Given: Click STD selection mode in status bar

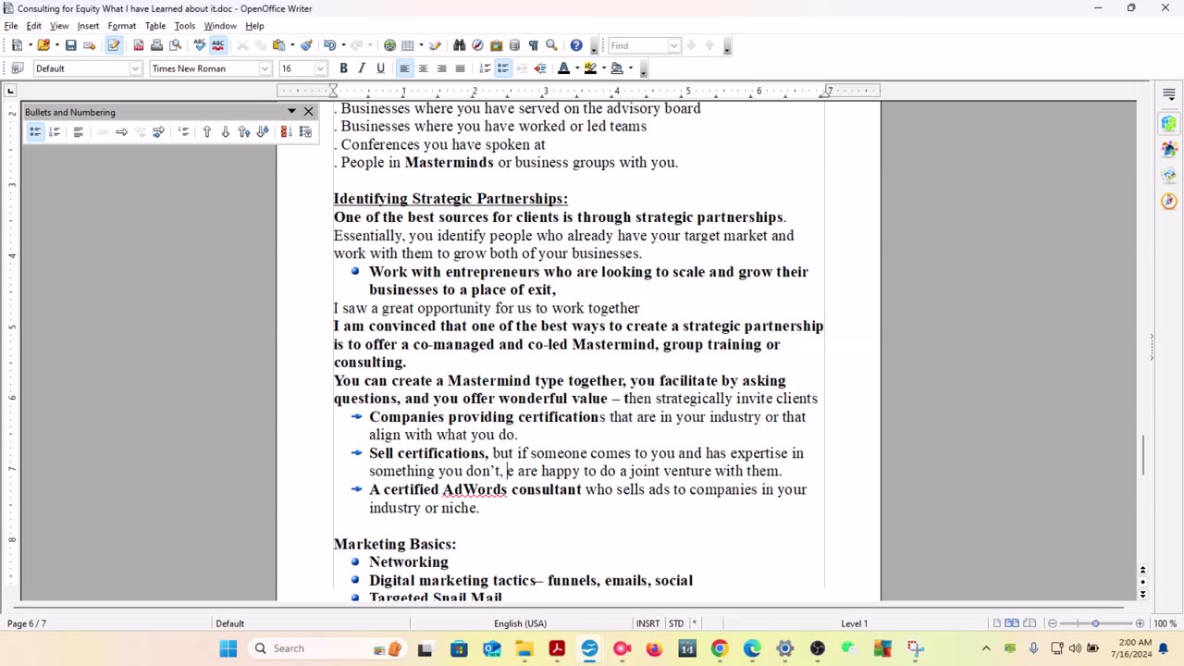Looking at the screenshot, I should click(676, 623).
